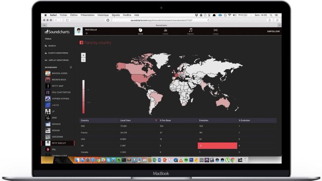Open the Airplay broadcast icon tab

(215, 31)
